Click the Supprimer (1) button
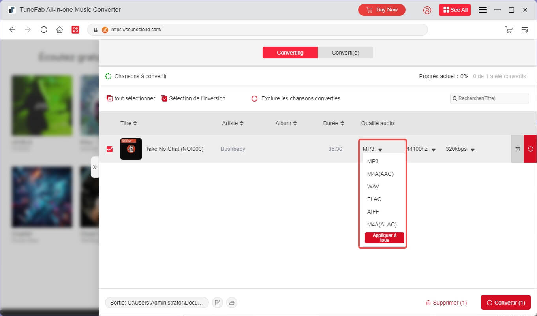Screen dimensions: 537x316 (446, 303)
